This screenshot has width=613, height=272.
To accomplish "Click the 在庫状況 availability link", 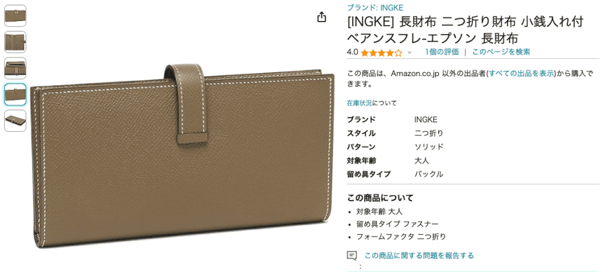I will pyautogui.click(x=360, y=103).
